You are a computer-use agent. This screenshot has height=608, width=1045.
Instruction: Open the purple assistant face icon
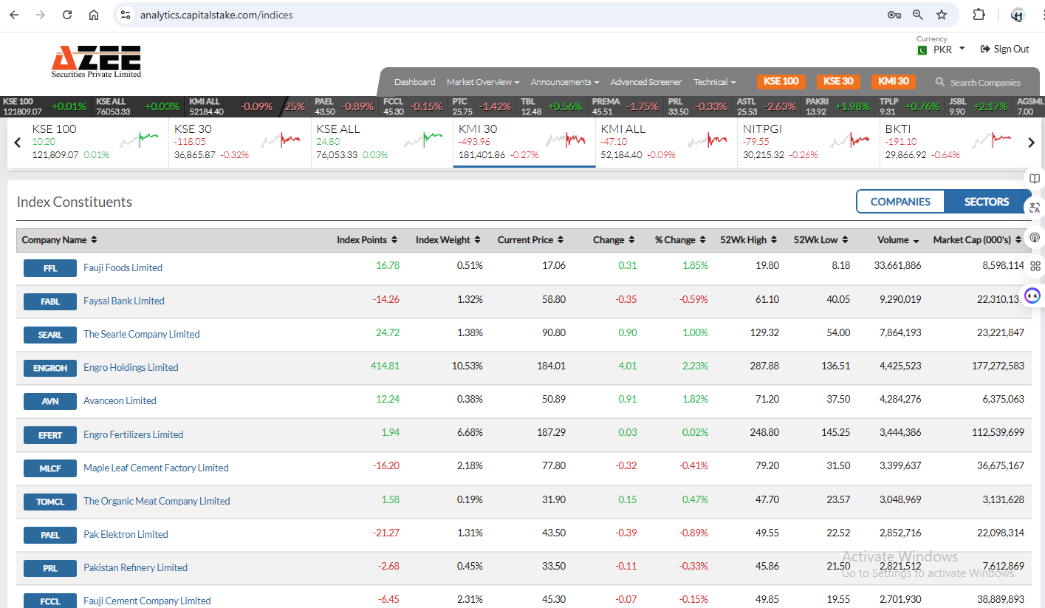(x=1033, y=296)
